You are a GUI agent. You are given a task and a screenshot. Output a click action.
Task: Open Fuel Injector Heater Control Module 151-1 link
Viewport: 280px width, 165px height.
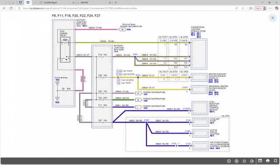tap(212, 112)
